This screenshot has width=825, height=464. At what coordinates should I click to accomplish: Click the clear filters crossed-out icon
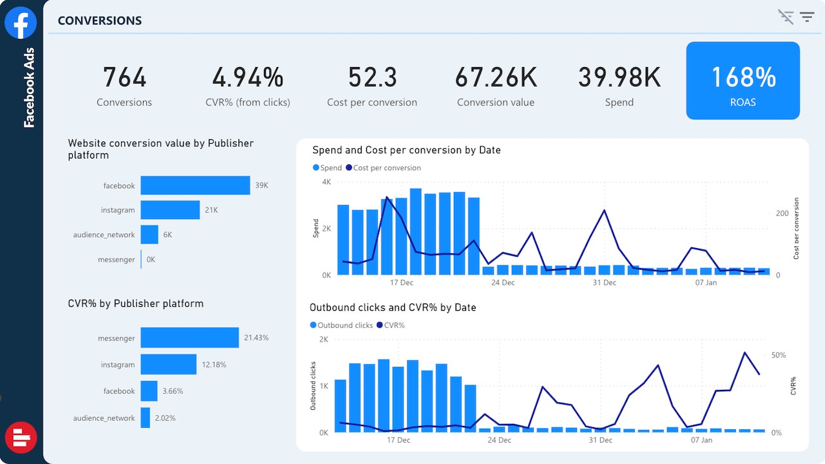coord(786,17)
